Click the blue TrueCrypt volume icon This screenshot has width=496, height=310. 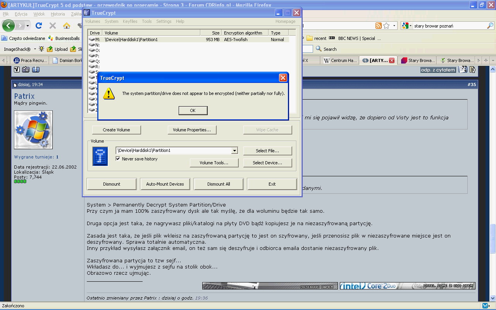pyautogui.click(x=100, y=156)
